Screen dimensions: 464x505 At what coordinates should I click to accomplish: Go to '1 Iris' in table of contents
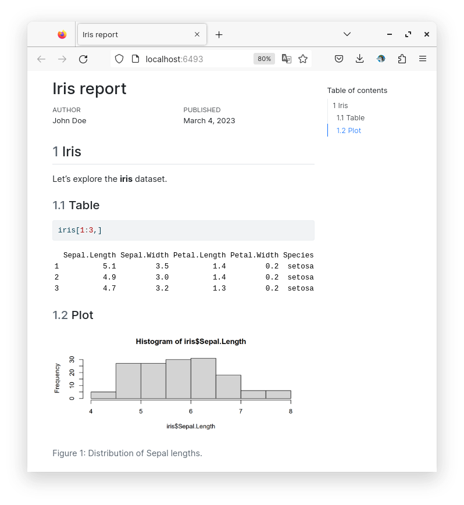[x=340, y=106]
